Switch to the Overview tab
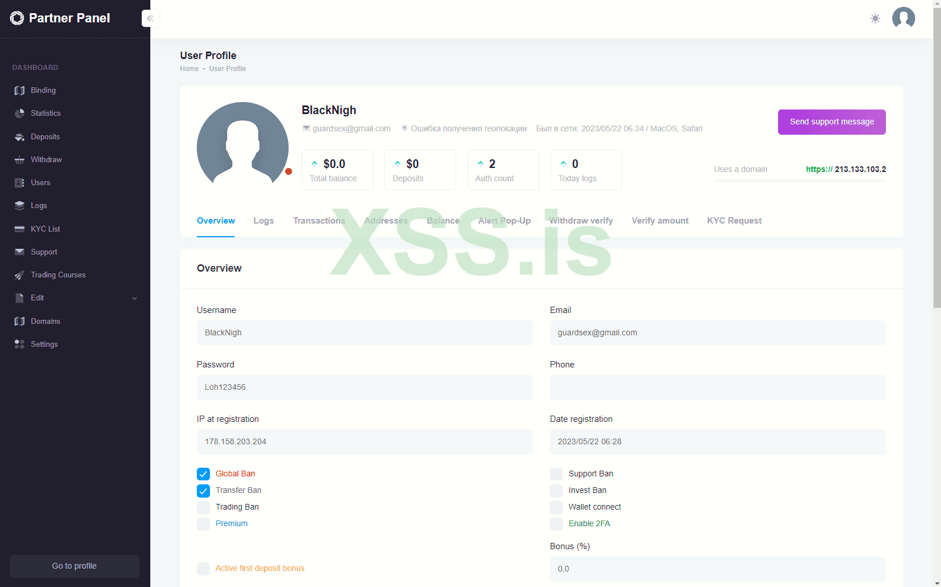 216,221
